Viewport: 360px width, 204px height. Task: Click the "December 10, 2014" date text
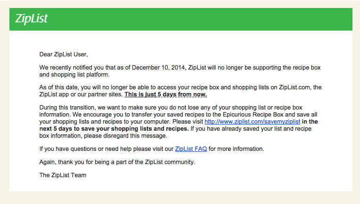coord(159,68)
